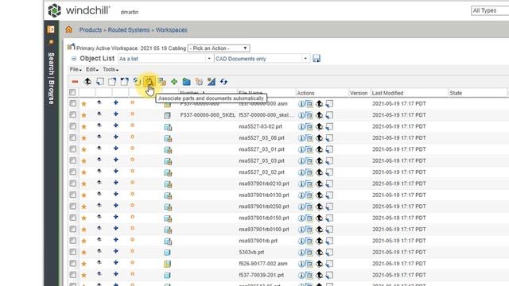Click the workspace icon beside Primary Active Workspace
The image size is (509, 286).
pos(71,47)
